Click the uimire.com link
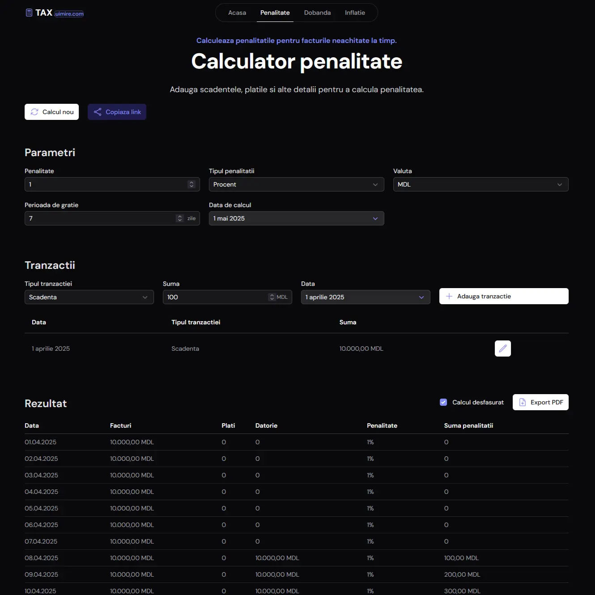Image resolution: width=595 pixels, height=595 pixels. tap(69, 14)
